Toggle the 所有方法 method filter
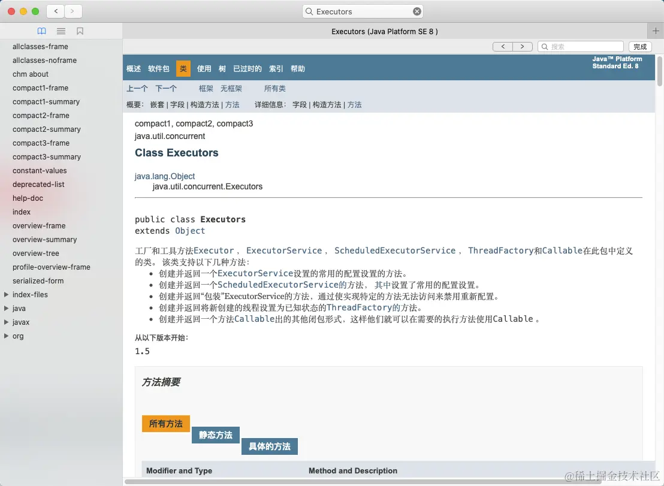Image resolution: width=664 pixels, height=486 pixels. click(165, 423)
